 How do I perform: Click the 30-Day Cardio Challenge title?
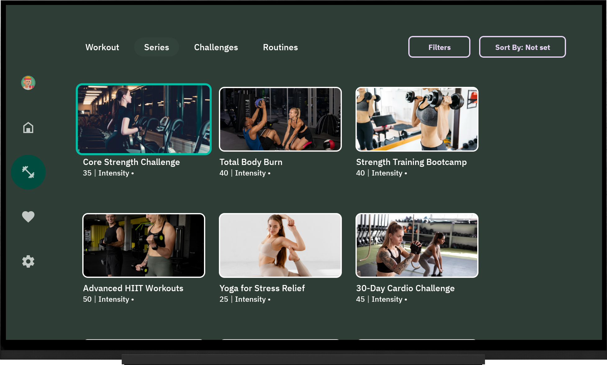(405, 288)
